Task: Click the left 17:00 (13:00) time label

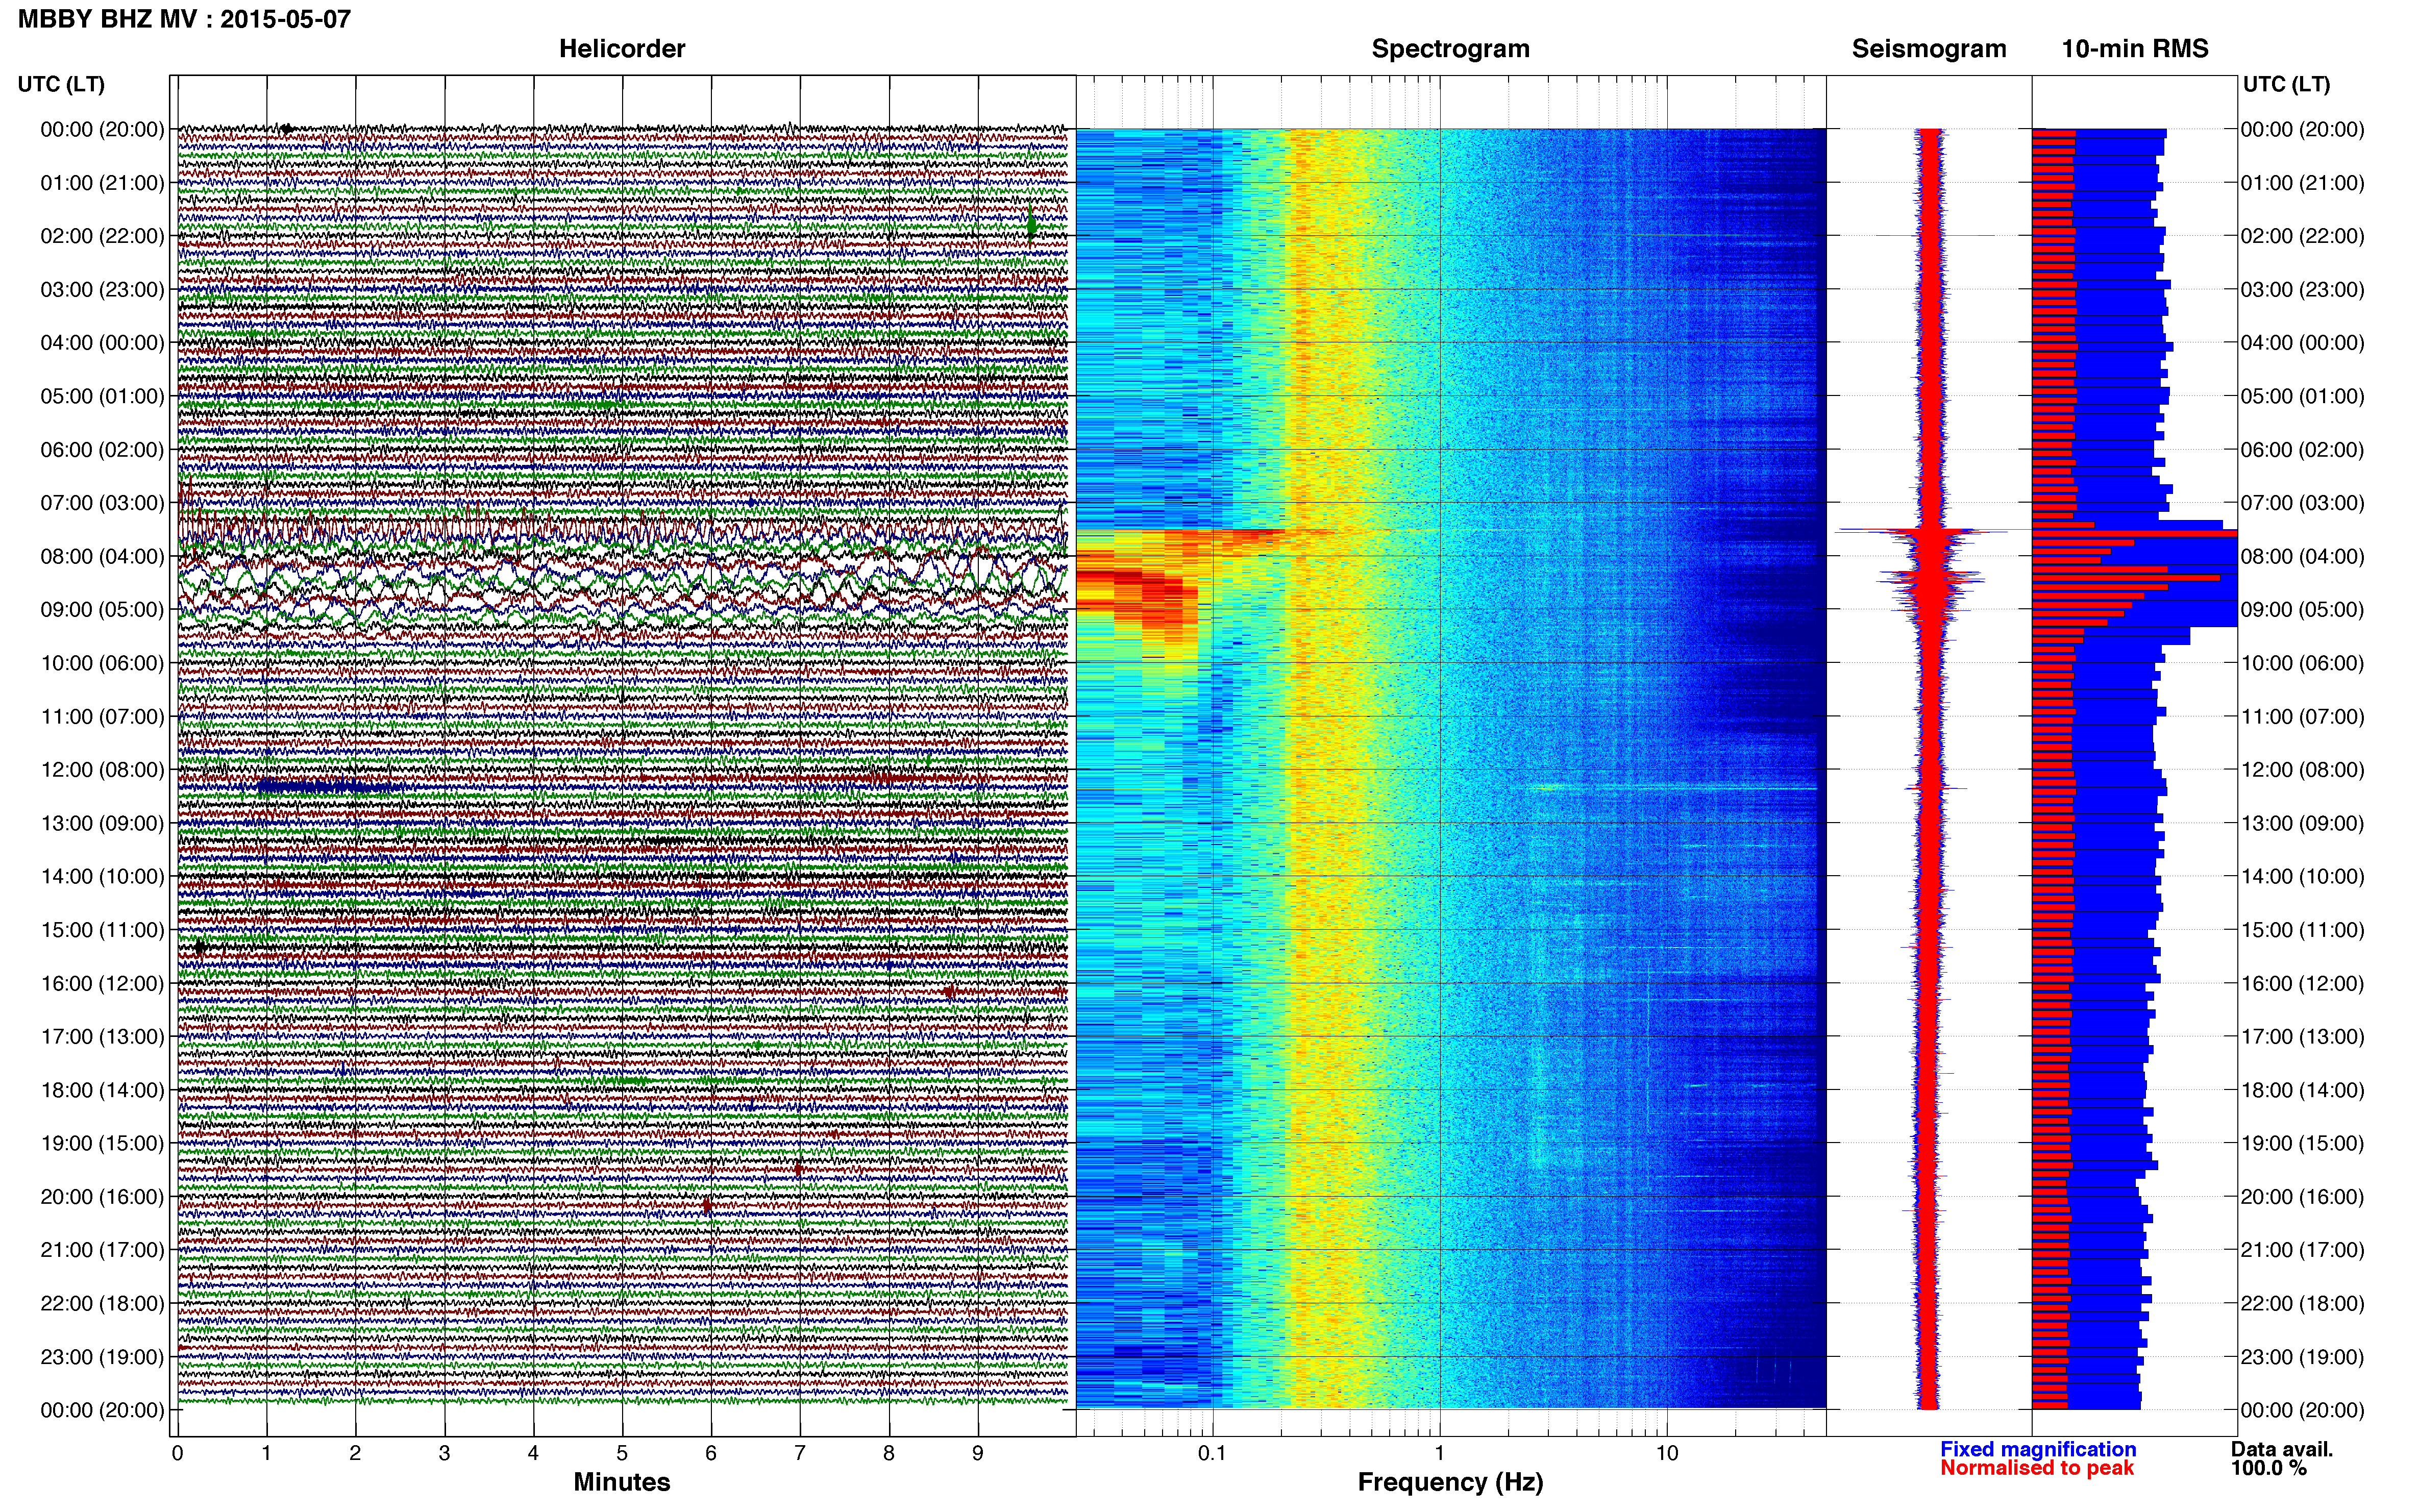Action: (102, 1037)
